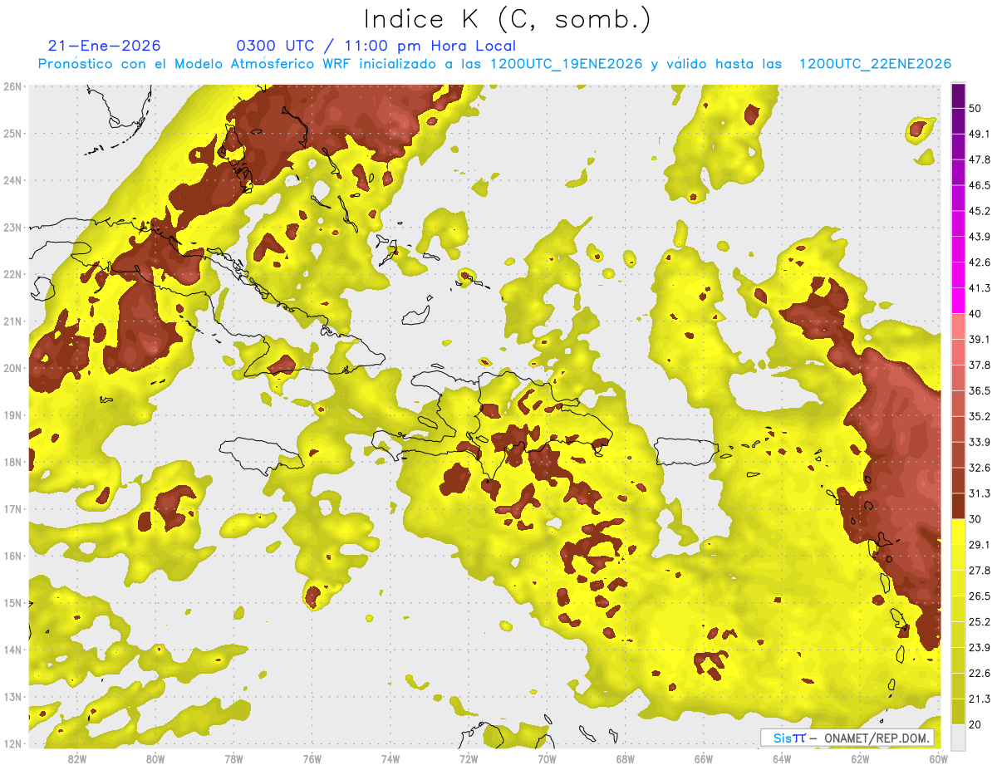This screenshot has width=997, height=770.
Task: Click the latitude label "12N"
Action: 12,743
